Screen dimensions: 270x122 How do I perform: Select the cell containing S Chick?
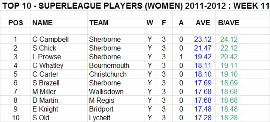pos(59,48)
